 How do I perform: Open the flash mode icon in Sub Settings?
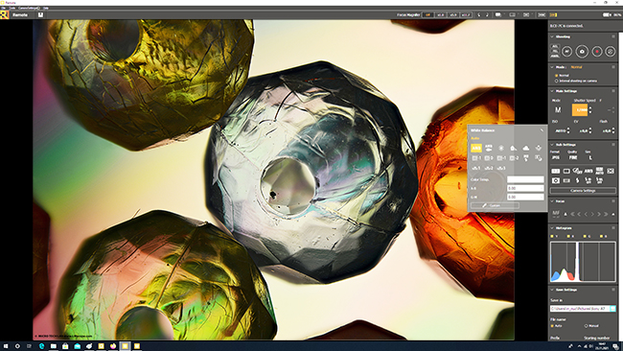tap(577, 180)
